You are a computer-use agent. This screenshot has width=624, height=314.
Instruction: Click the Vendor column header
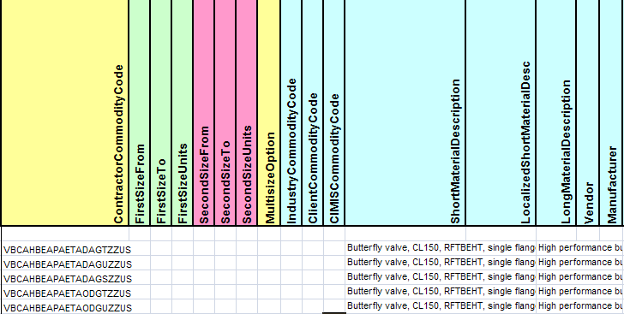tap(588, 113)
